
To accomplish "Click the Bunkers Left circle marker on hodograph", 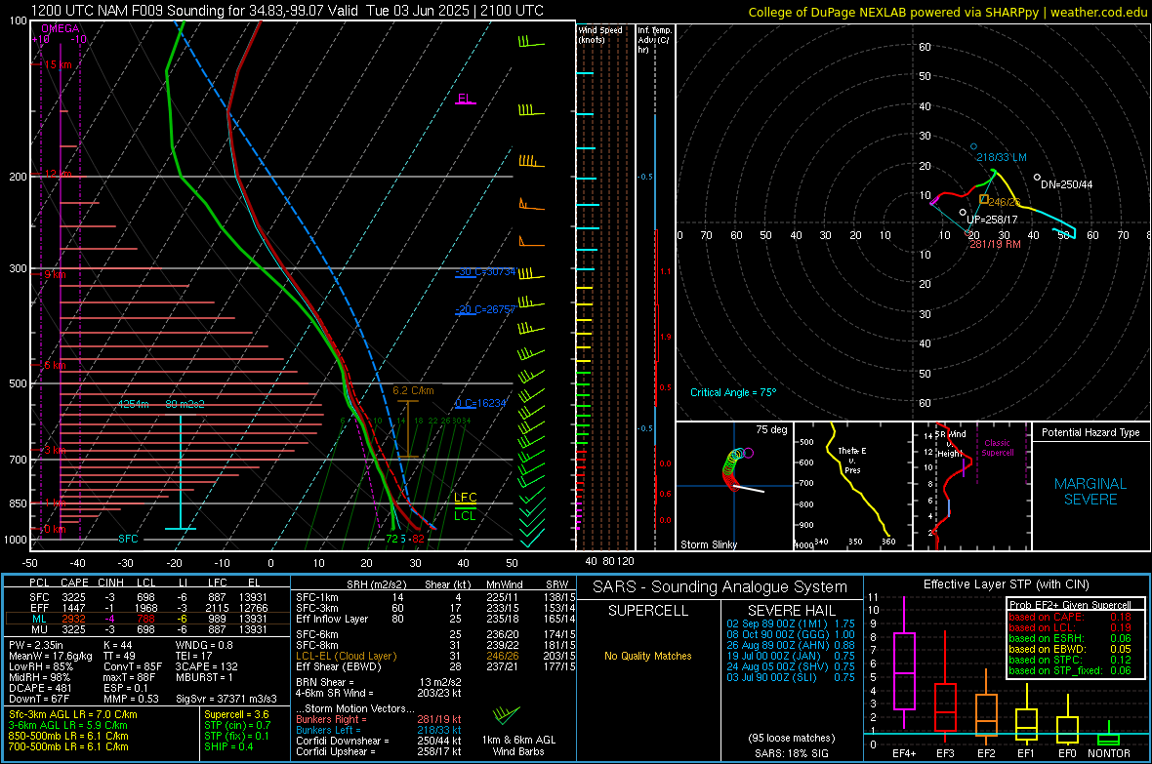I will pyautogui.click(x=974, y=147).
